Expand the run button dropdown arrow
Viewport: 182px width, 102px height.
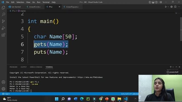(x=168, y=7)
